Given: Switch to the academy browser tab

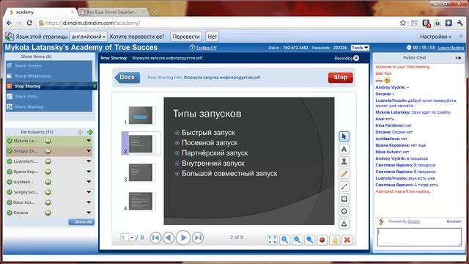Looking at the screenshot, I should (x=41, y=12).
